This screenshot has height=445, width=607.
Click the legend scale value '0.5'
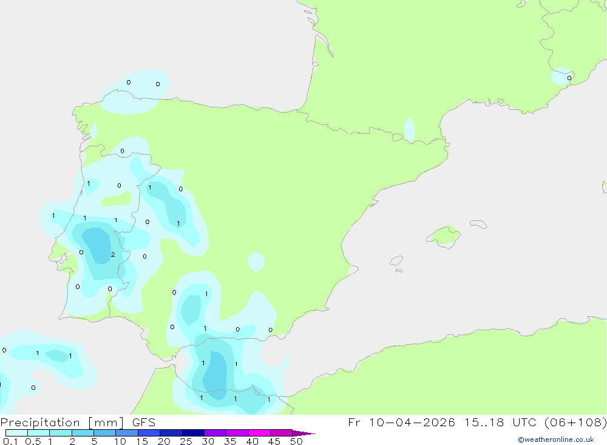(x=33, y=441)
